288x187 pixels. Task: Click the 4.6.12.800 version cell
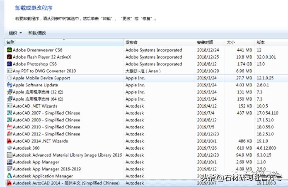(x=266, y=148)
